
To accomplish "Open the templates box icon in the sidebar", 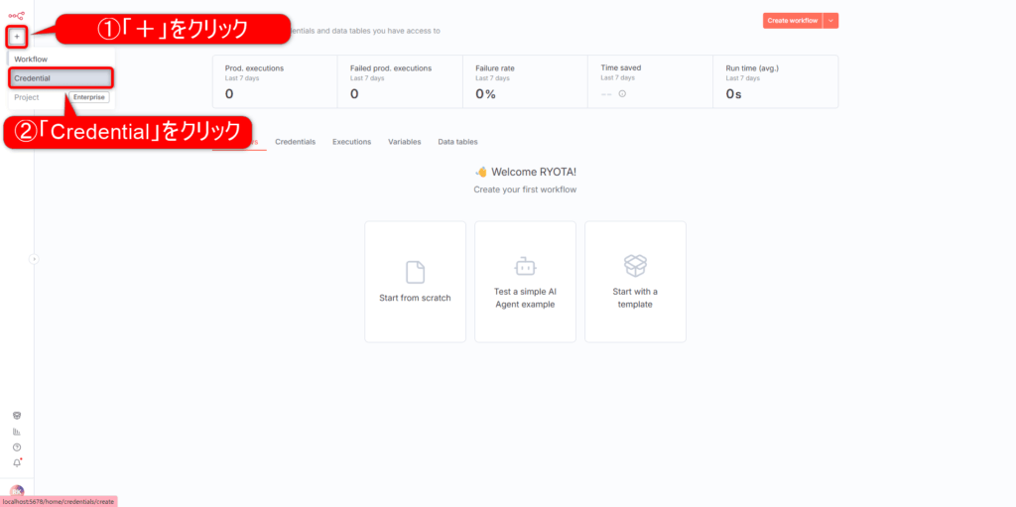I will (17, 416).
